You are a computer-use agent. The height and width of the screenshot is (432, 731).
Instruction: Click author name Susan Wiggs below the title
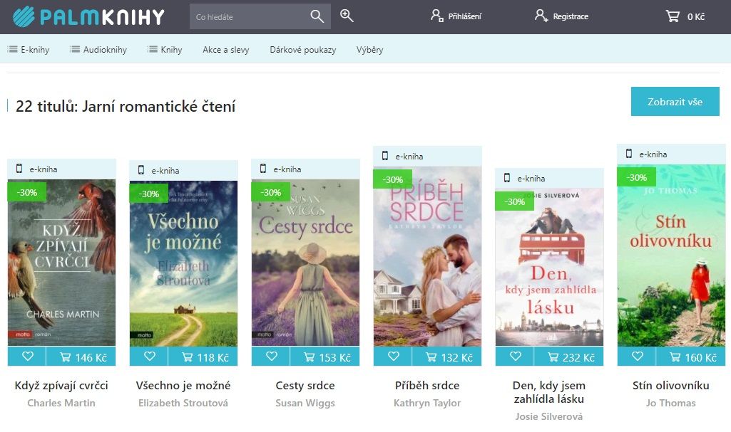tap(305, 403)
